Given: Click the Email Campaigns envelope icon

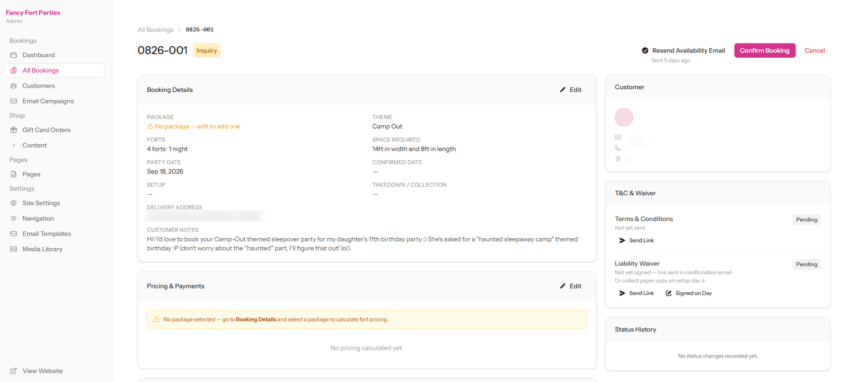Looking at the screenshot, I should (14, 101).
